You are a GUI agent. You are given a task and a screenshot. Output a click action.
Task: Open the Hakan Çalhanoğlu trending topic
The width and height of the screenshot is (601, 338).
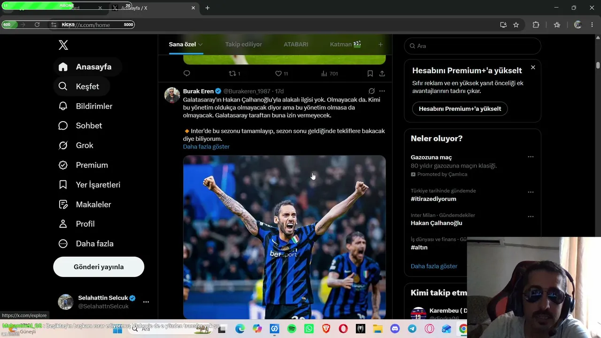click(x=436, y=223)
